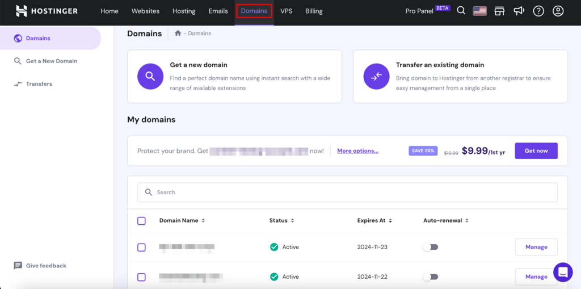The height and width of the screenshot is (289, 581).
Task: Click into the domain Search field
Action: tap(347, 192)
